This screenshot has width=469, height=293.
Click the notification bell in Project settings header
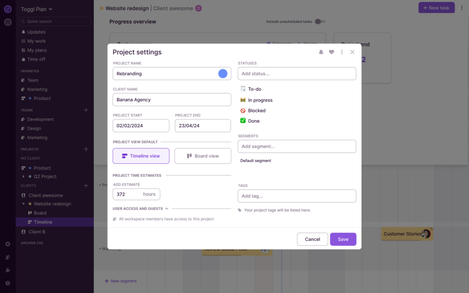click(321, 52)
